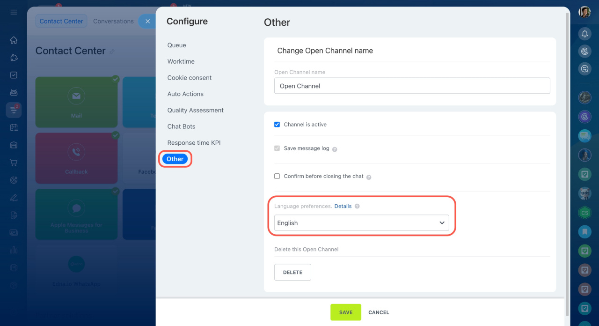The width and height of the screenshot is (599, 326).
Task: Open notifications bell icon
Action: coord(584,34)
